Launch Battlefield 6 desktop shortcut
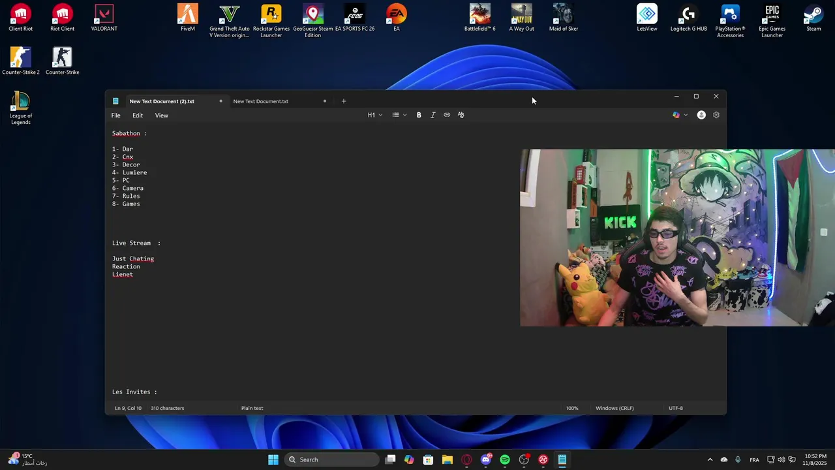Image resolution: width=835 pixels, height=470 pixels. point(480,18)
